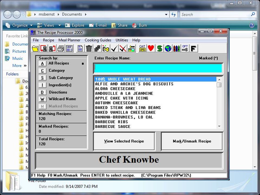Click the computer icon with red arrow
Image resolution: width=260 pixels, height=195 pixels.
pos(44,48)
